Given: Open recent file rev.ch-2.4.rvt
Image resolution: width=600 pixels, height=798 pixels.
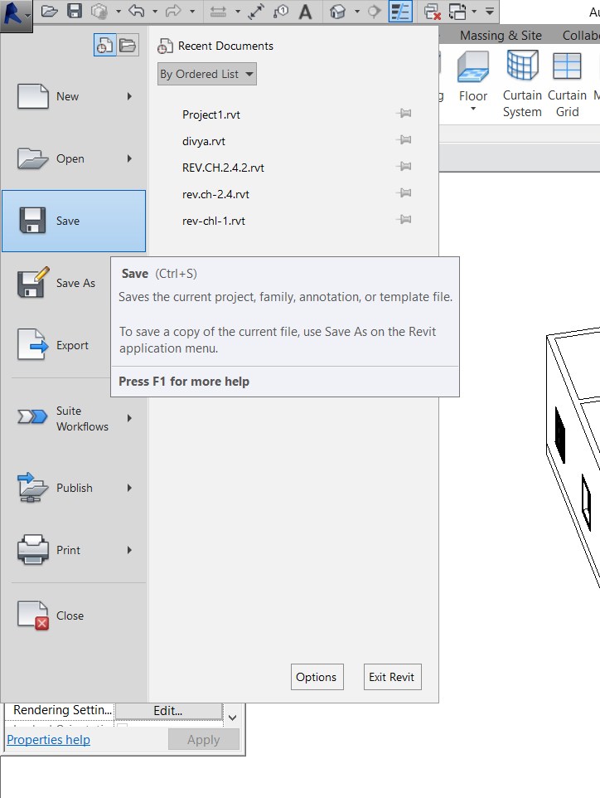Looking at the screenshot, I should [215, 194].
